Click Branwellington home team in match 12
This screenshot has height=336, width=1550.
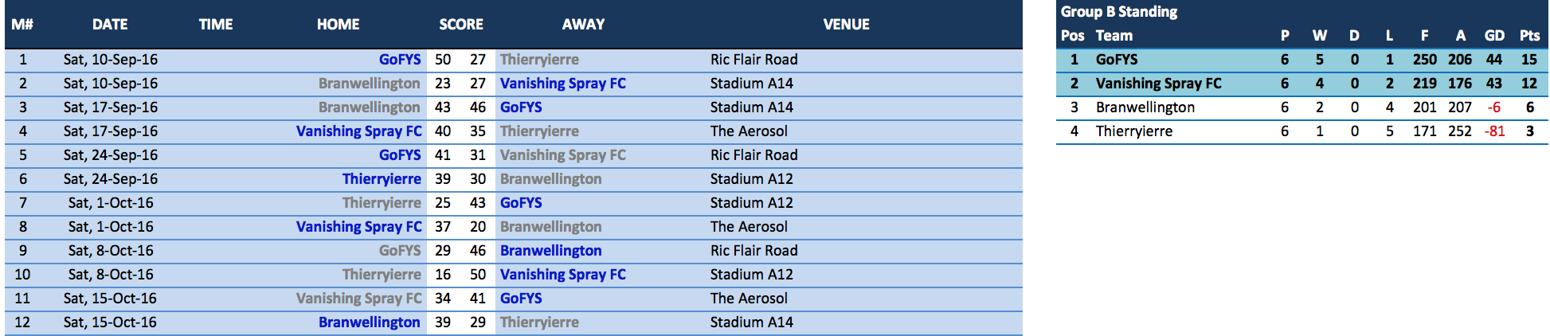coord(370,322)
